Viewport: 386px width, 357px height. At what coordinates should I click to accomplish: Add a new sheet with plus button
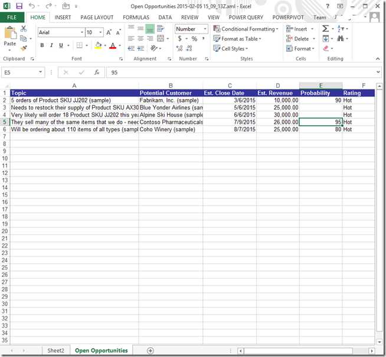pos(151,351)
